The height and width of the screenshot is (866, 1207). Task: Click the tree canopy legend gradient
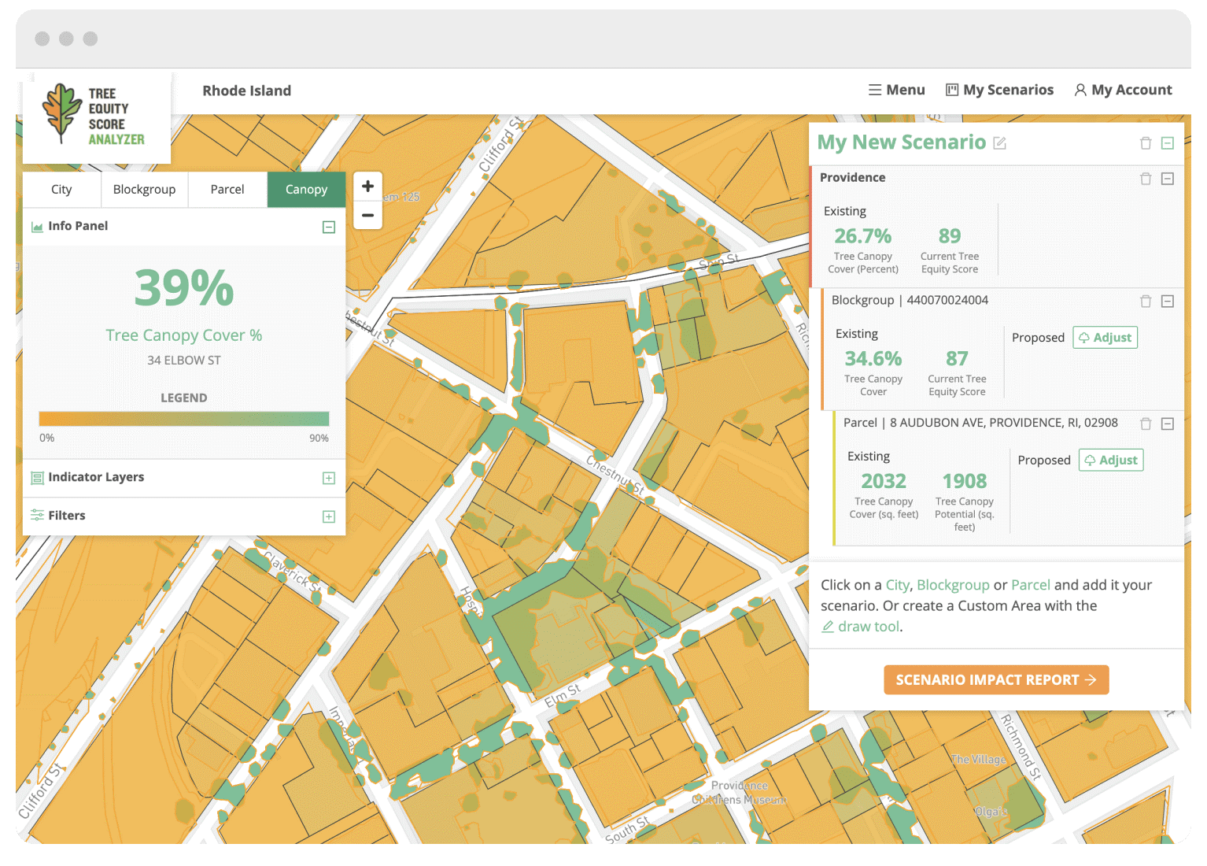click(x=183, y=418)
